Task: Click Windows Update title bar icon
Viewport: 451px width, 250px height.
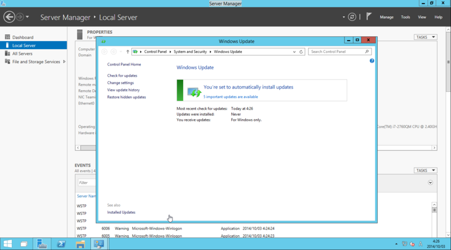Action: click(x=103, y=41)
